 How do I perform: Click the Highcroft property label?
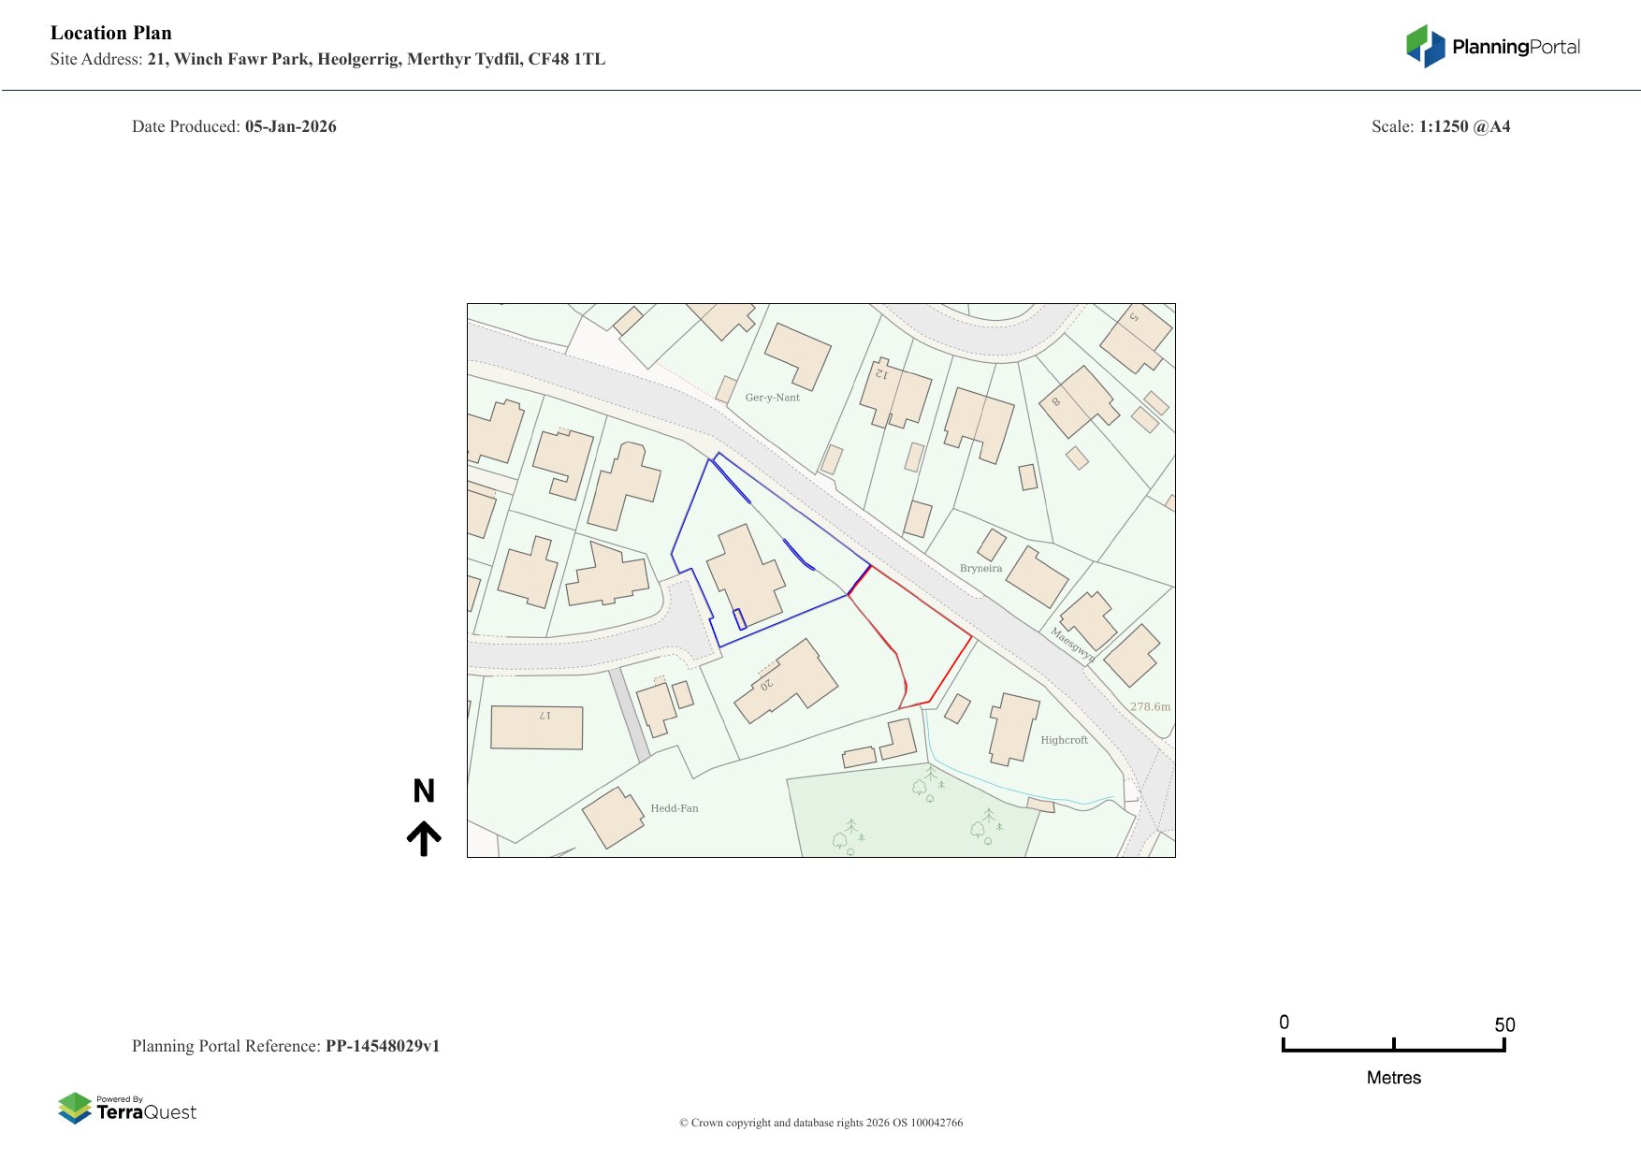tap(1064, 740)
